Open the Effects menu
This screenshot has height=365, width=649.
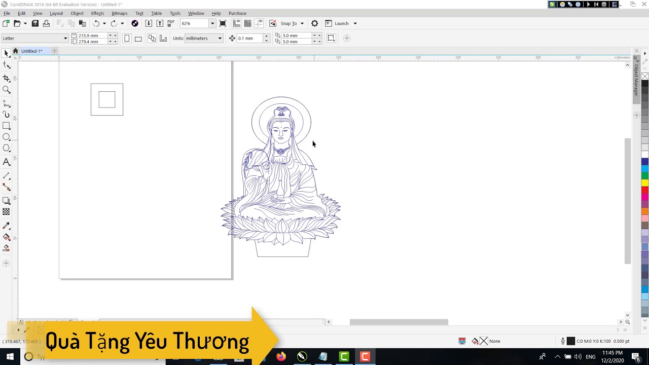click(97, 13)
